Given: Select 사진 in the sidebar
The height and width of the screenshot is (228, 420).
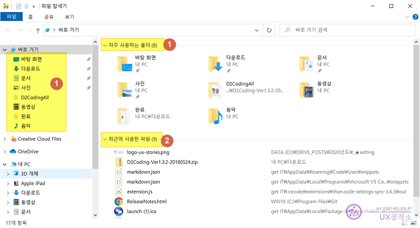Looking at the screenshot, I should point(26,88).
